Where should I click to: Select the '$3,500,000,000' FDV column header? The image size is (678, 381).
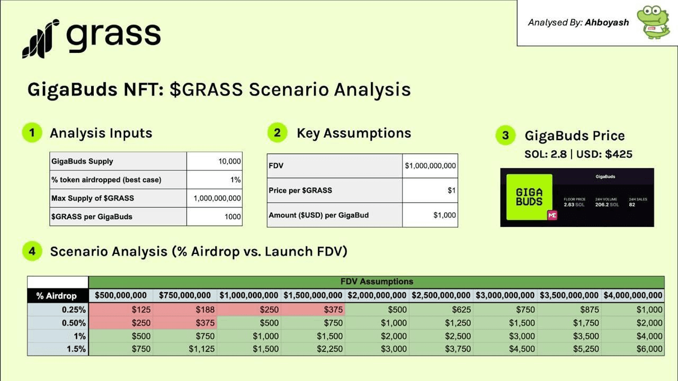(569, 295)
